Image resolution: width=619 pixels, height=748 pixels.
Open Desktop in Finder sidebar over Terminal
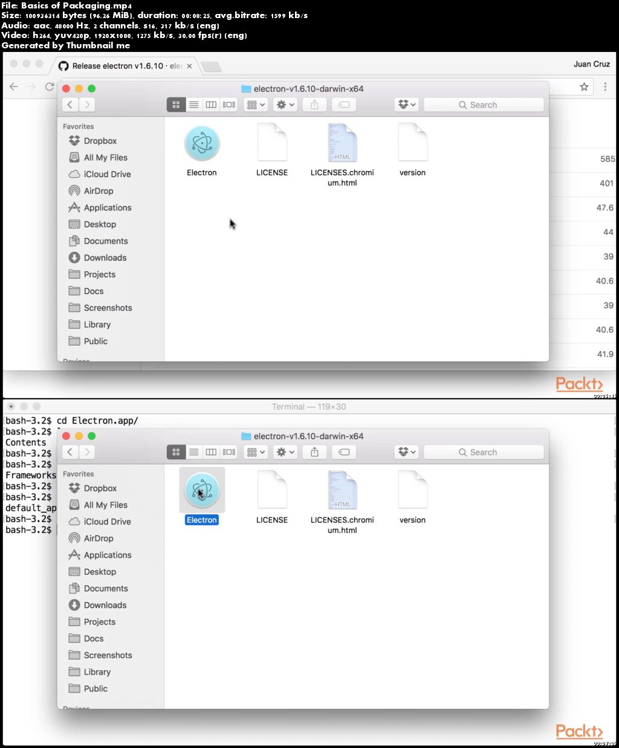[x=92, y=572]
